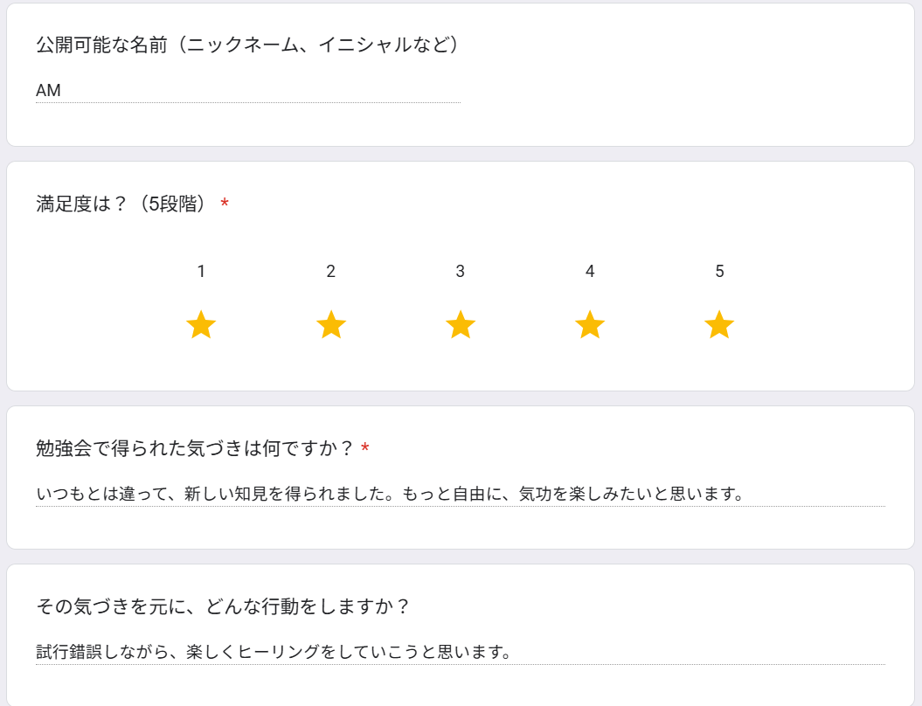
Task: Click the 満足度は？ question title
Action: [121, 204]
